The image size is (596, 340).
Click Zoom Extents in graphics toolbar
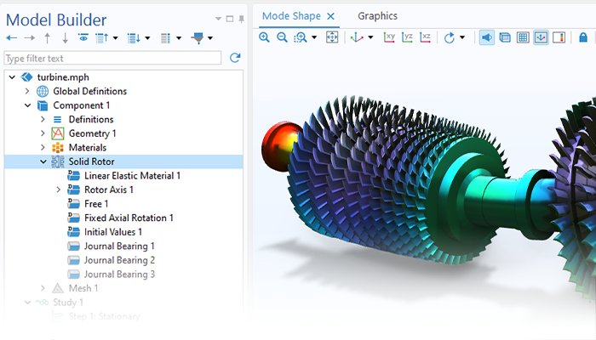[332, 37]
